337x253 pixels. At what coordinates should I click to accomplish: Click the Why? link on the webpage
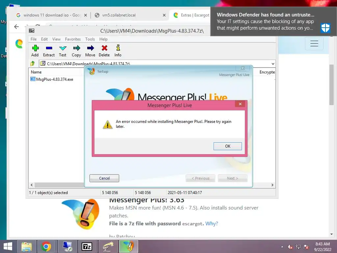point(212,224)
